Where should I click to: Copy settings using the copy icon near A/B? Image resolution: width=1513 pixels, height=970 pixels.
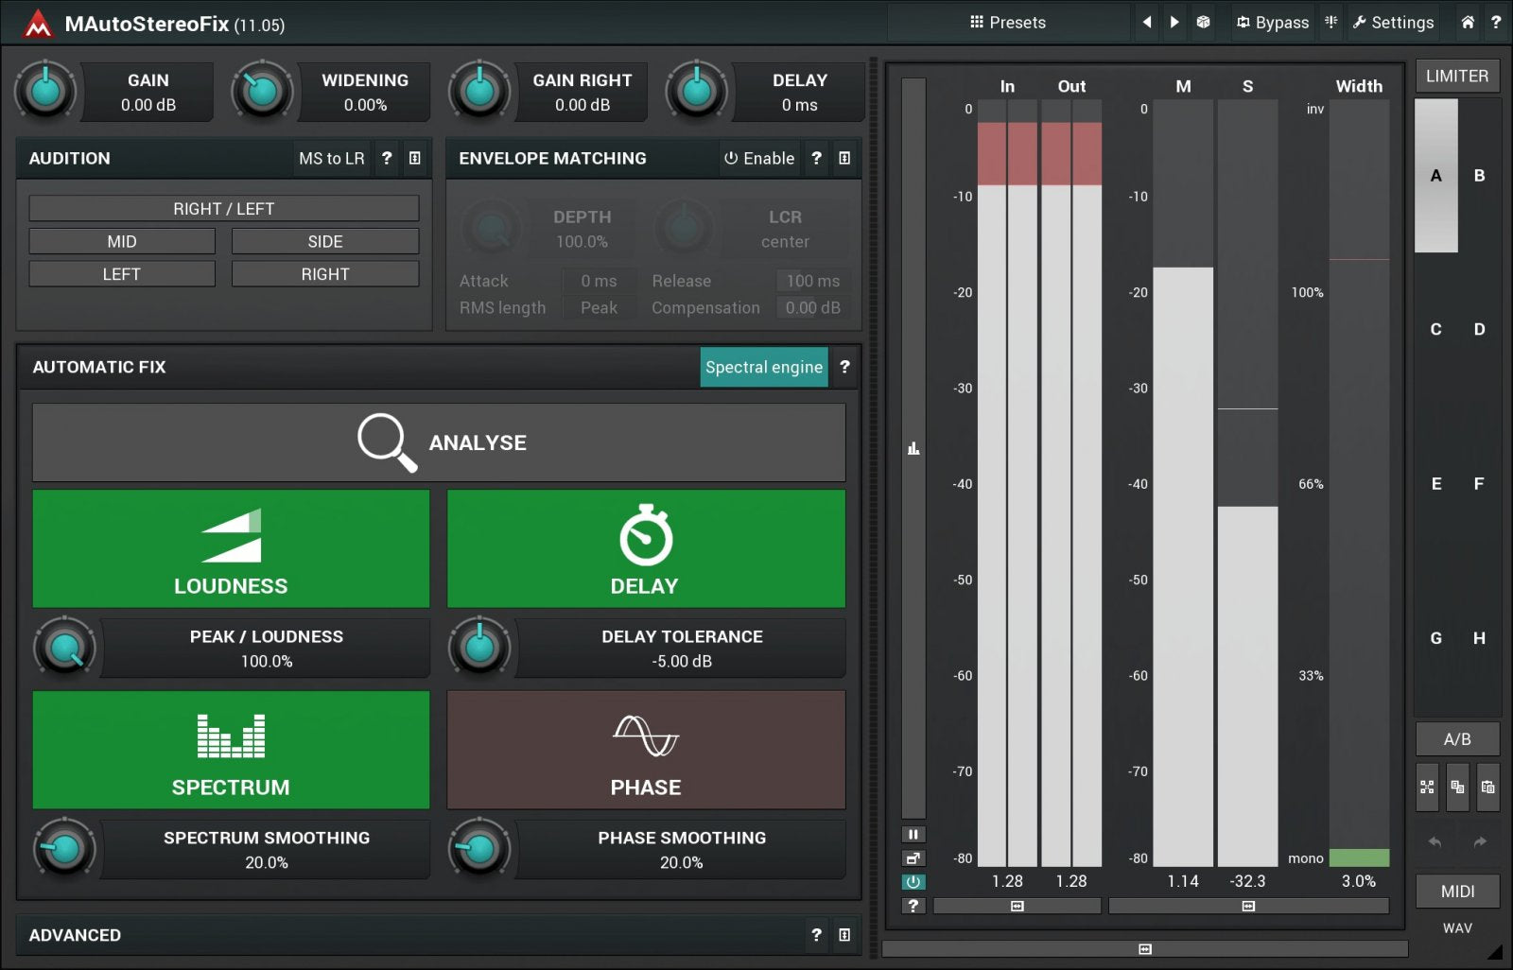1457,788
